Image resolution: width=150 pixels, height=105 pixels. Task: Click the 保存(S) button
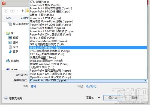(113, 98)
